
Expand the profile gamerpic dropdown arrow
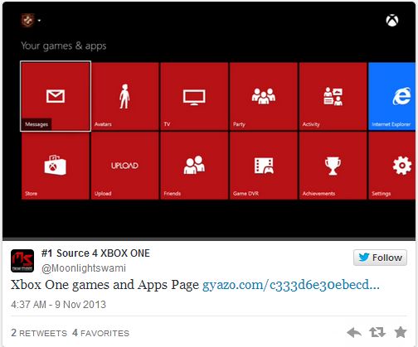[39, 21]
